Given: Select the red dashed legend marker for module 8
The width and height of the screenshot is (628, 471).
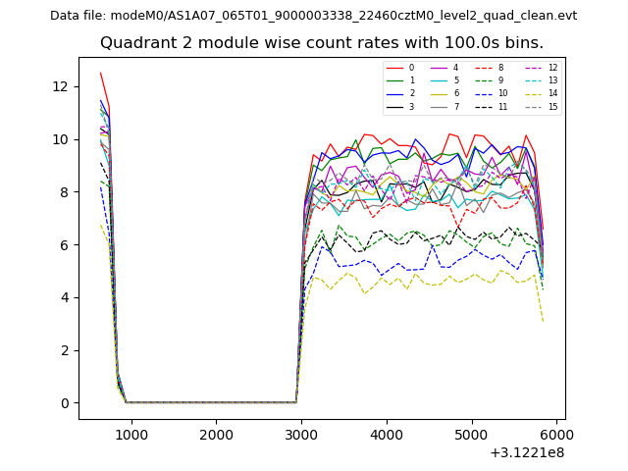Looking at the screenshot, I should pos(484,68).
